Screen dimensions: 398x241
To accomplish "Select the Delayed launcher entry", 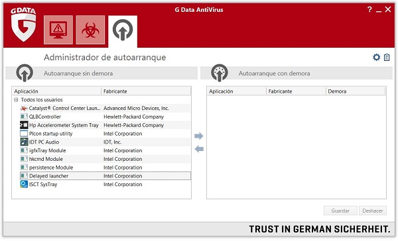I will (105, 176).
